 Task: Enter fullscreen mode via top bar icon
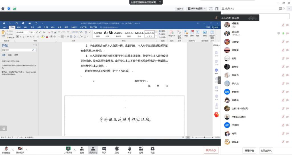click(x=211, y=9)
